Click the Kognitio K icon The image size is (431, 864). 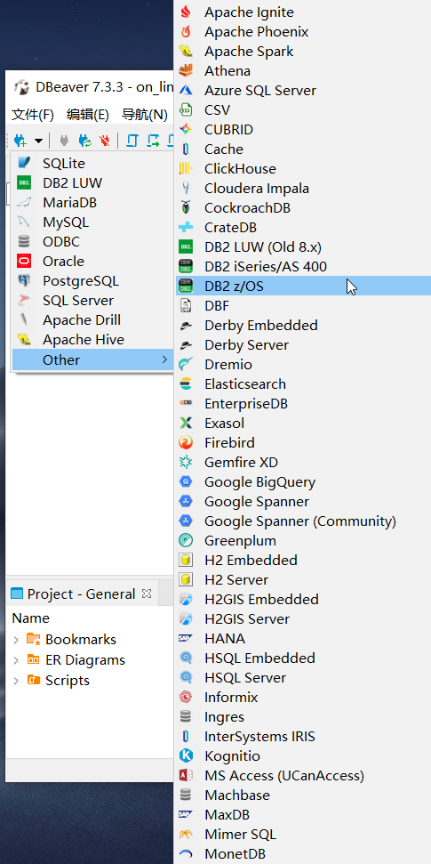click(186, 756)
